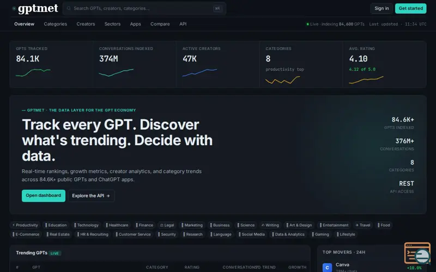Click the Sign in button
The image size is (436, 272).
pos(381,8)
